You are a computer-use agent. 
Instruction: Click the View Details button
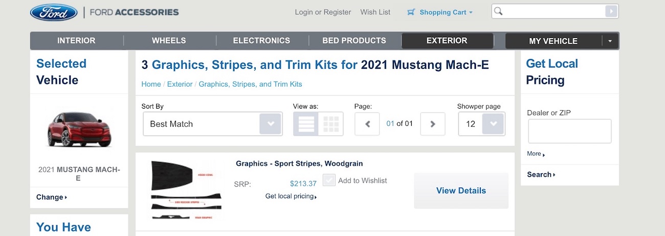[x=461, y=191]
